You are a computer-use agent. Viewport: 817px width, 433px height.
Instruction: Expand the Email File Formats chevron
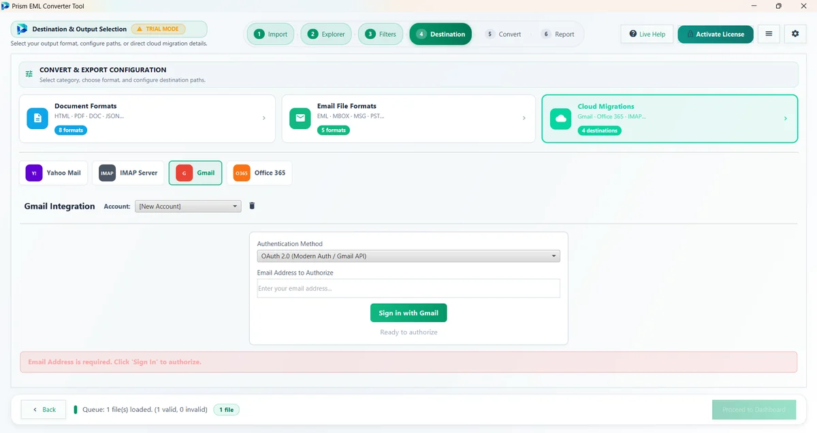(524, 118)
